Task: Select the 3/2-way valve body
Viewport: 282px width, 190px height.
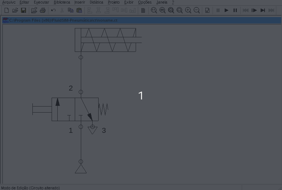Action: pos(75,109)
